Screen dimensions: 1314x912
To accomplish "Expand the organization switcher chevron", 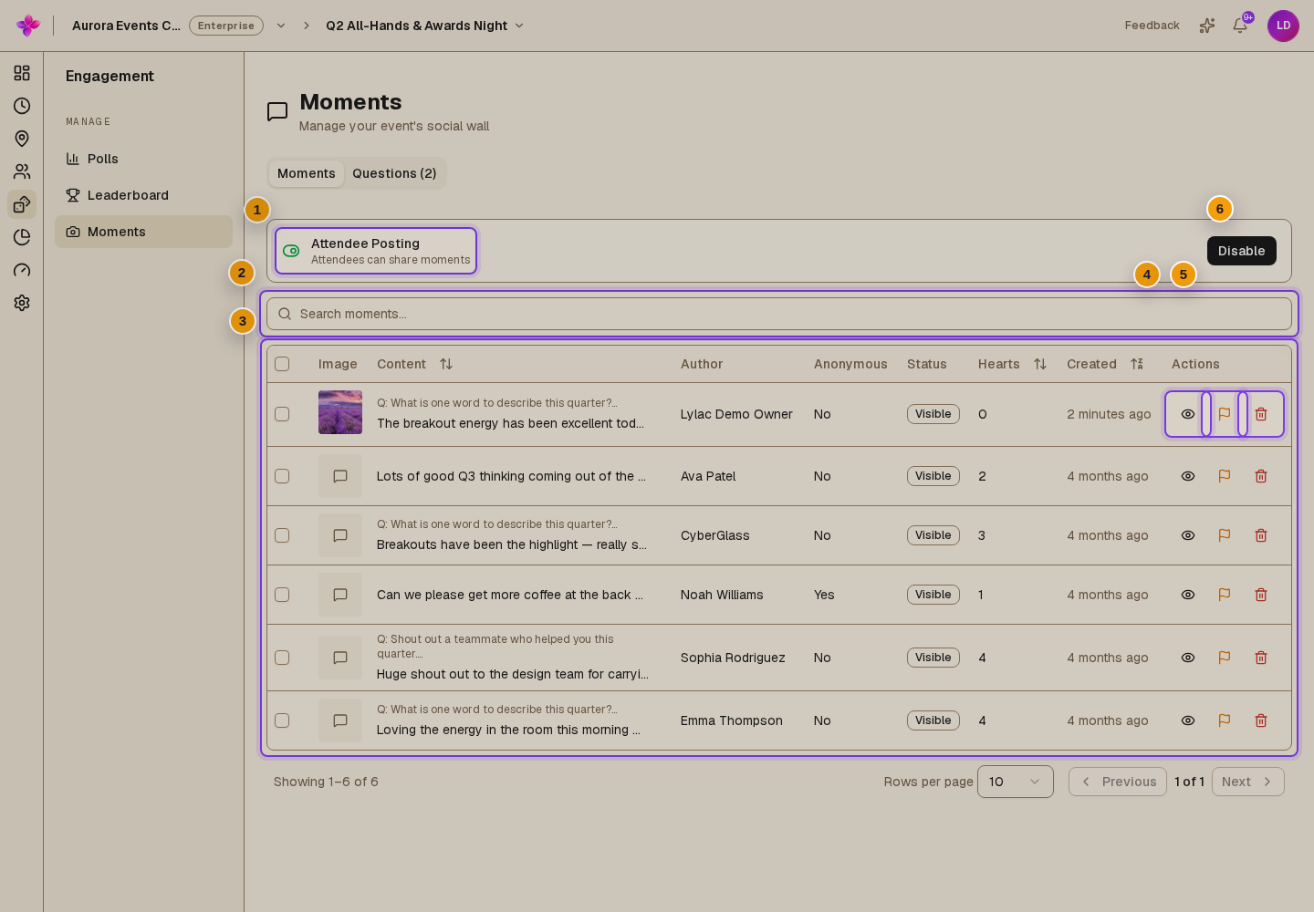I will click(x=281, y=26).
